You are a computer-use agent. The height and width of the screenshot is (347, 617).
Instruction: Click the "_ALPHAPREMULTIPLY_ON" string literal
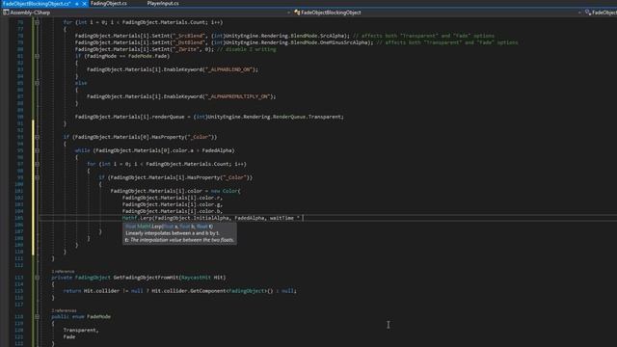[x=238, y=96]
